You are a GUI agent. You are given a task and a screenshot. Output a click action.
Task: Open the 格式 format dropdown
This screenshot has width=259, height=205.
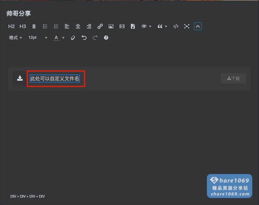coord(15,38)
